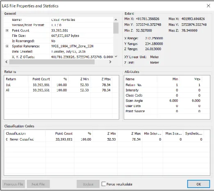Select the Date Created row

click(59, 52)
